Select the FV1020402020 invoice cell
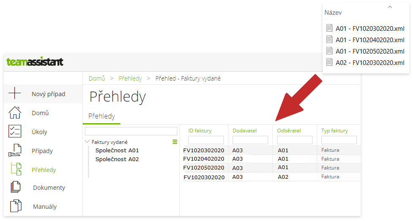This screenshot has height=221, width=413. pyautogui.click(x=204, y=159)
